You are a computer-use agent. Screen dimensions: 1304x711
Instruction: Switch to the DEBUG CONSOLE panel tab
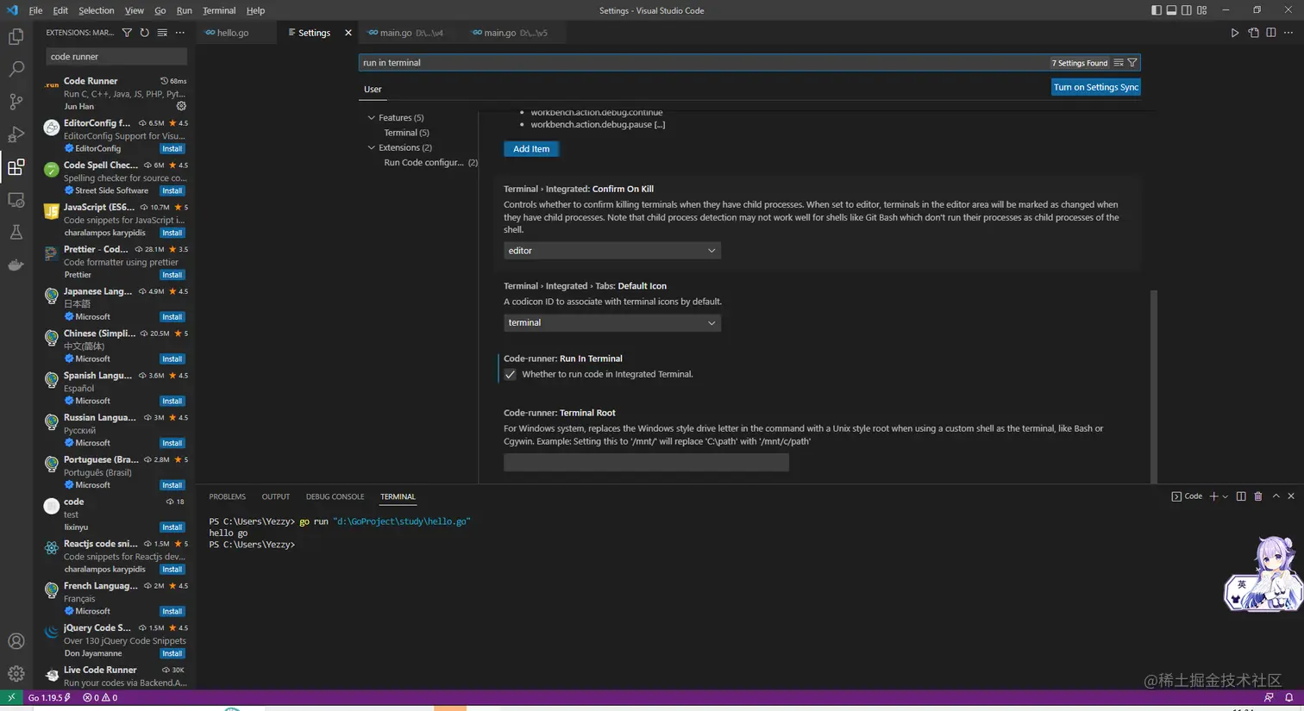coord(335,496)
